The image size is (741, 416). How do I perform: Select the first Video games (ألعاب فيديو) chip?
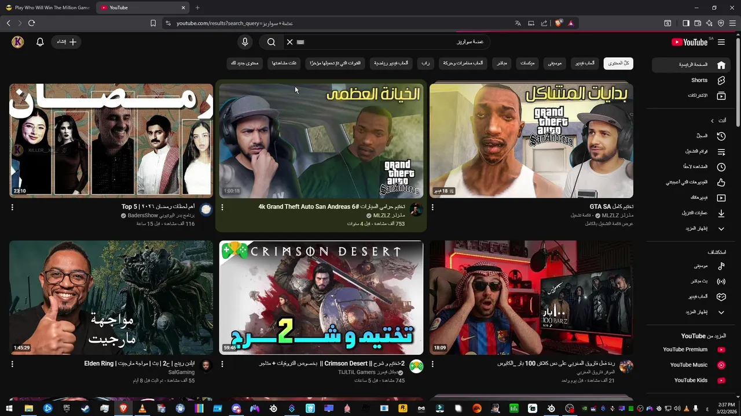tap(585, 63)
